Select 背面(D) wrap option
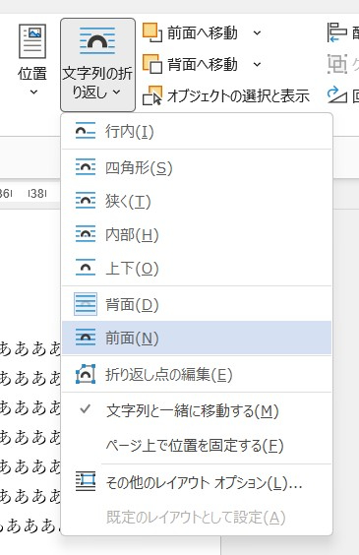359x555 pixels. (x=197, y=304)
